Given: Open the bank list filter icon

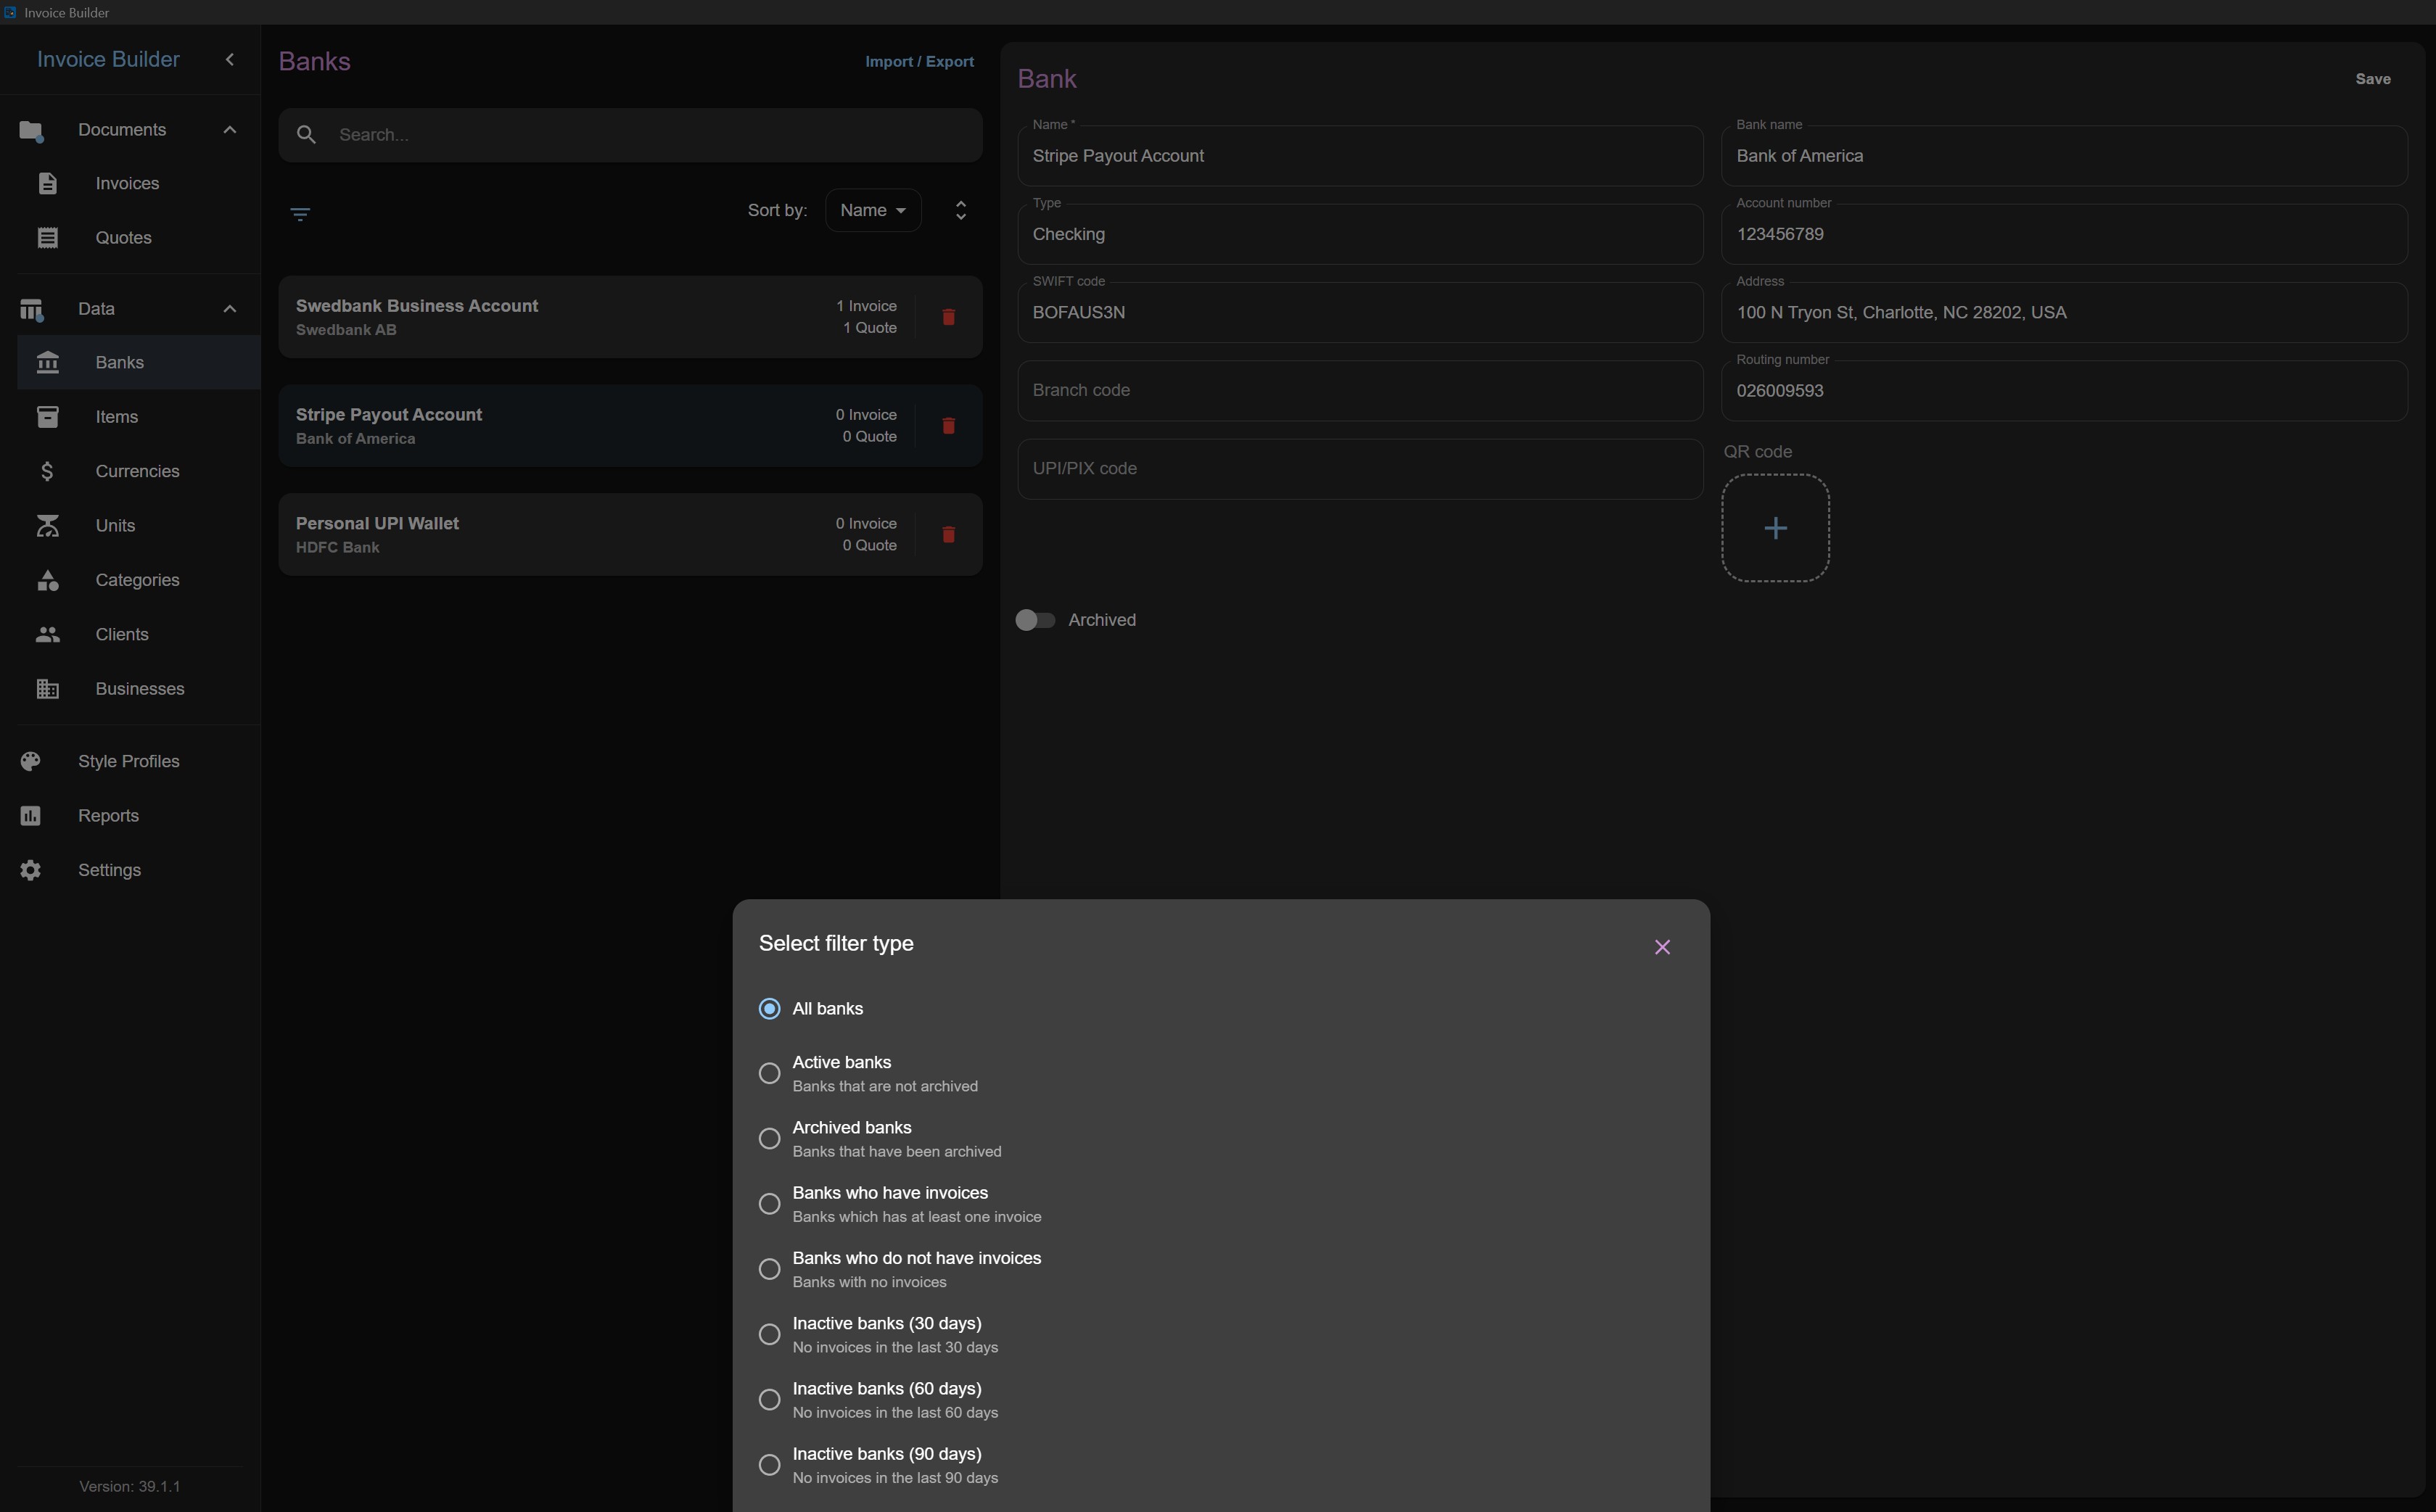Looking at the screenshot, I should coord(299,214).
